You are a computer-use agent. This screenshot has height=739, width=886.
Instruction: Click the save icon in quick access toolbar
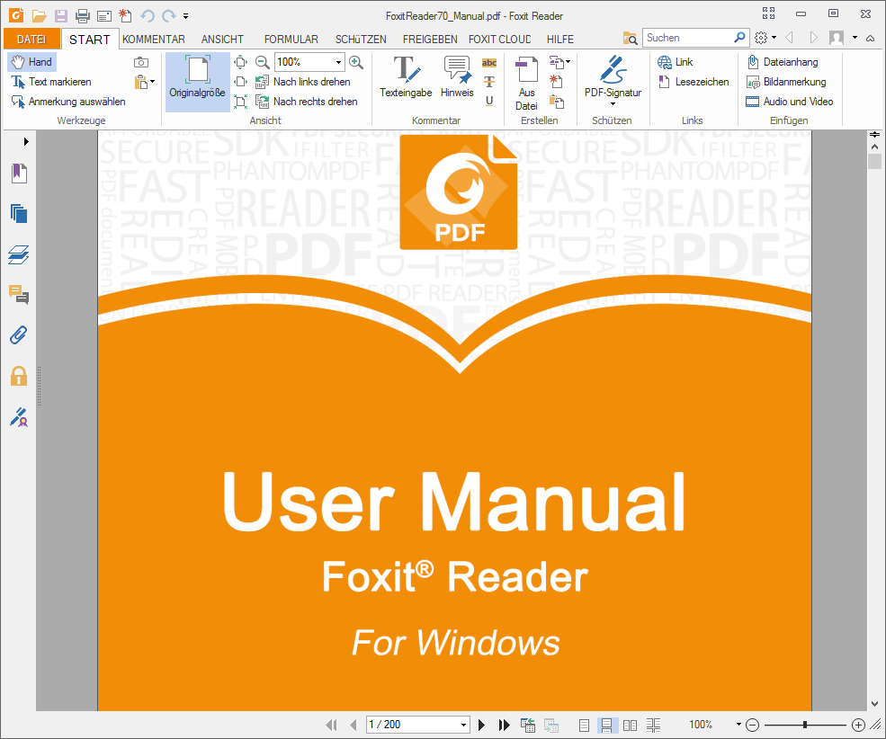point(60,16)
